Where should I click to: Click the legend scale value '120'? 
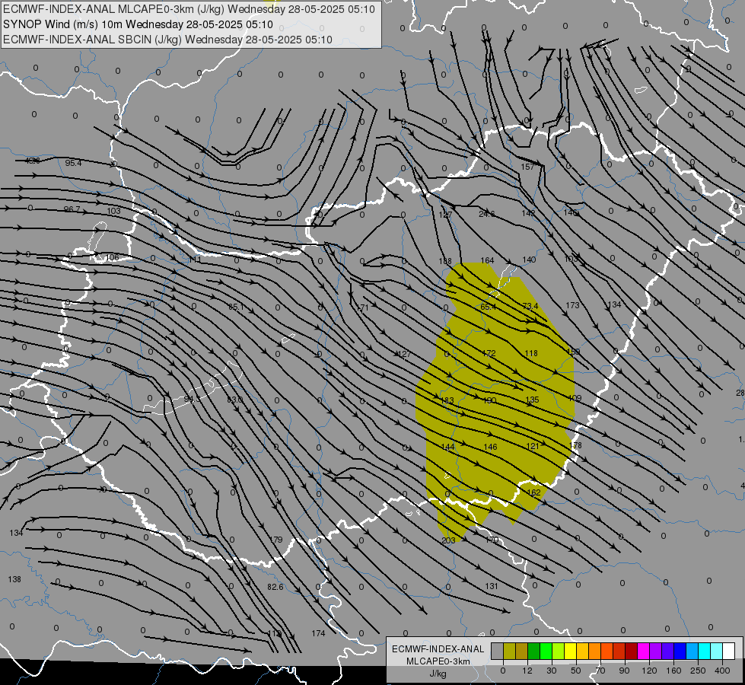click(x=649, y=671)
